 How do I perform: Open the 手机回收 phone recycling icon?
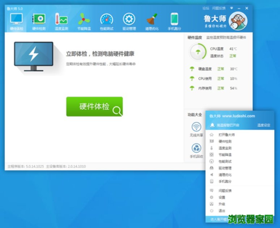click(x=196, y=148)
